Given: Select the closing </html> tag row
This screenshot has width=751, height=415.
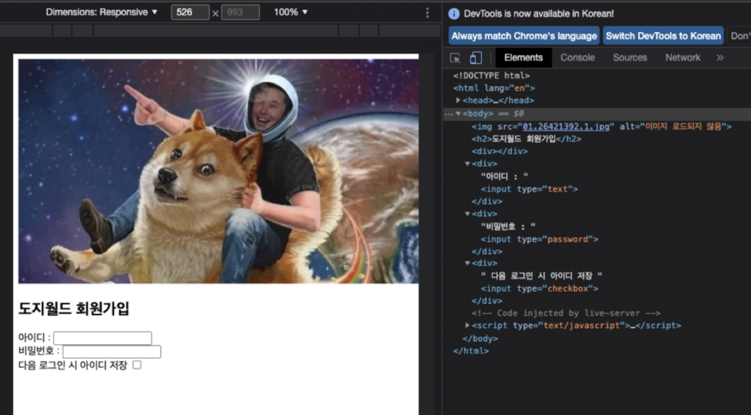Looking at the screenshot, I should [x=471, y=351].
